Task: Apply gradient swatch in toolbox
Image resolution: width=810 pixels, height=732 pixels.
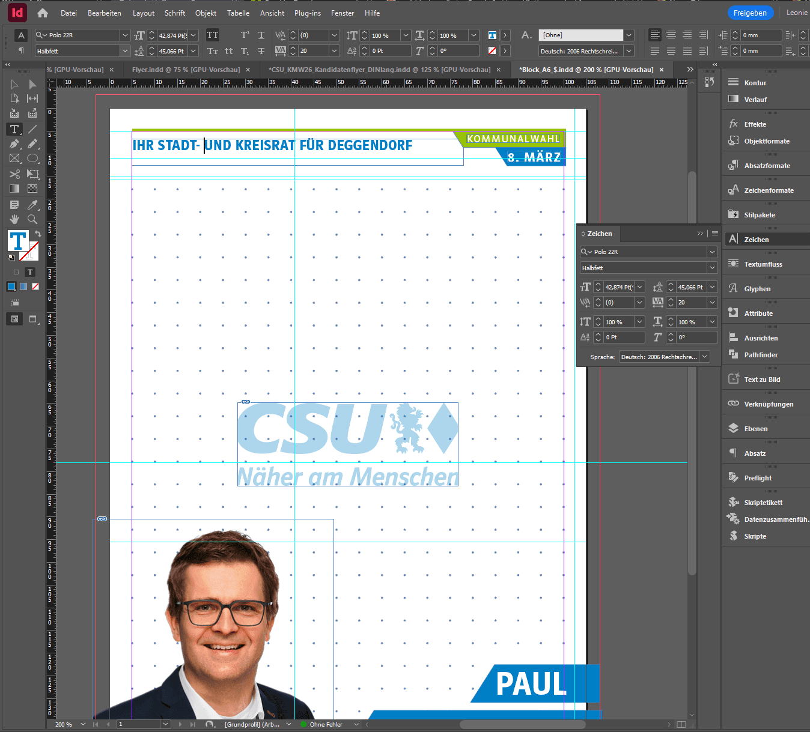Action: click(23, 286)
